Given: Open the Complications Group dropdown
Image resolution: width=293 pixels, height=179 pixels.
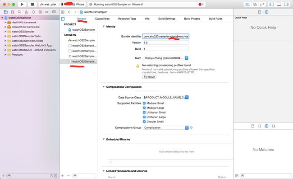Looking at the screenshot, I should [165, 127].
